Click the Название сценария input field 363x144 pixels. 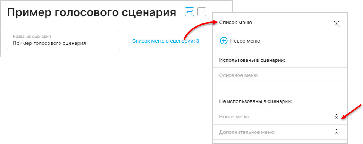pyautogui.click(x=63, y=40)
